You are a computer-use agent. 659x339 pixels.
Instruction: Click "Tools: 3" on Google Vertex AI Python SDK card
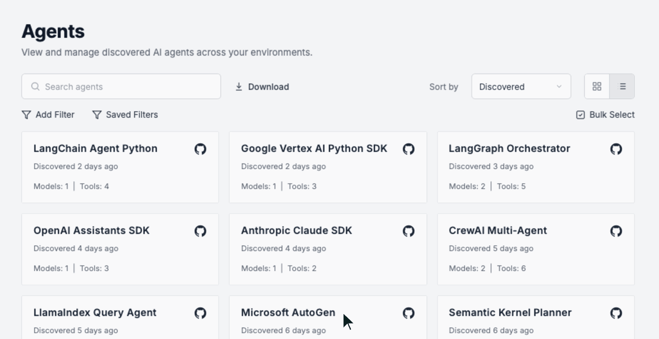click(x=302, y=186)
